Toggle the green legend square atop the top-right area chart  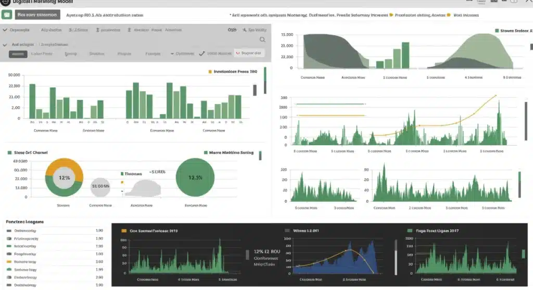(x=497, y=31)
